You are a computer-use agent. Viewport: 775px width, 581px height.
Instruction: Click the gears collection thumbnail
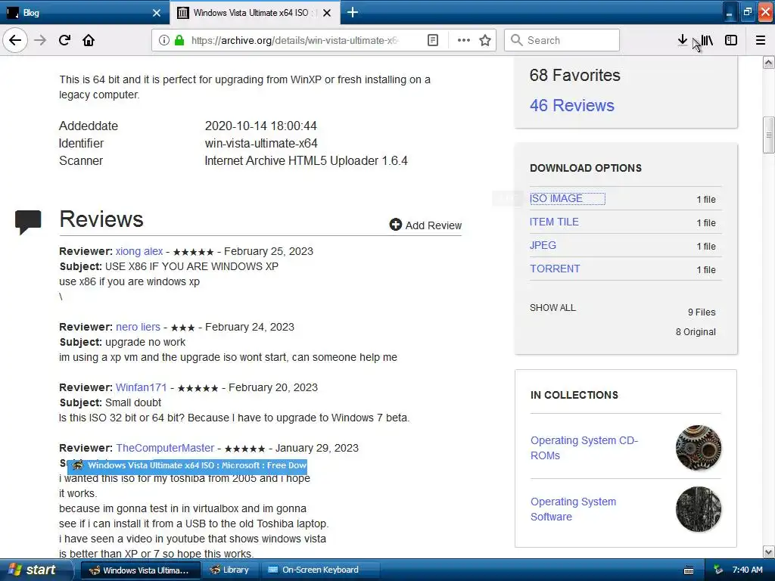(699, 448)
